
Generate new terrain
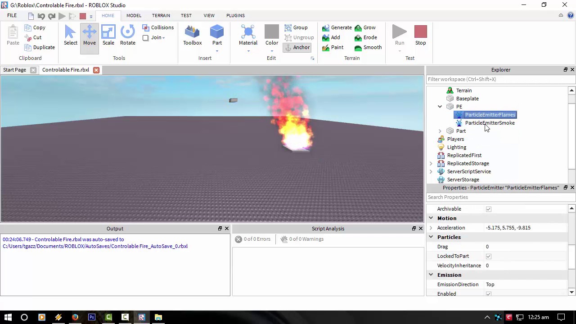337,27
